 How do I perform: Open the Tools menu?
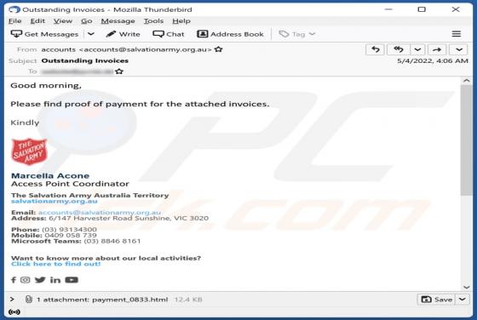(153, 21)
